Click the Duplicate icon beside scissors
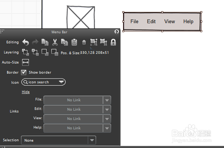The height and width of the screenshot is (148, 224). pyautogui.click(x=65, y=42)
